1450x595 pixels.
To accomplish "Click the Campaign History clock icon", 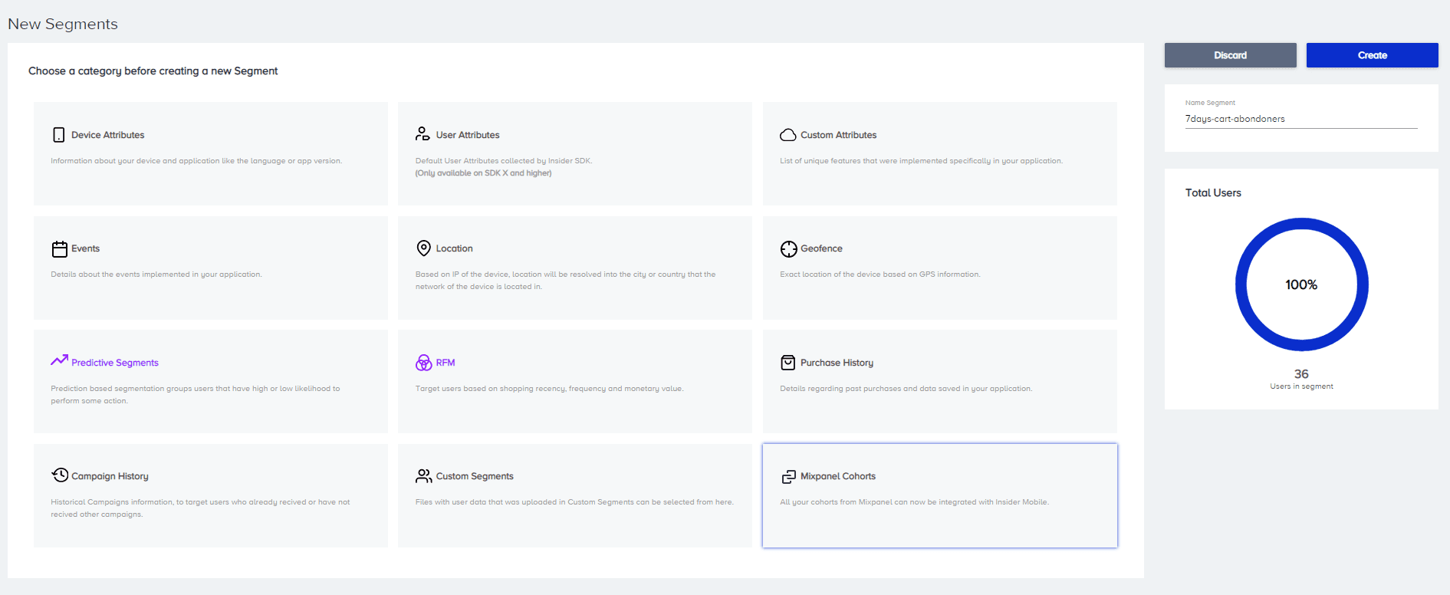I will [60, 475].
